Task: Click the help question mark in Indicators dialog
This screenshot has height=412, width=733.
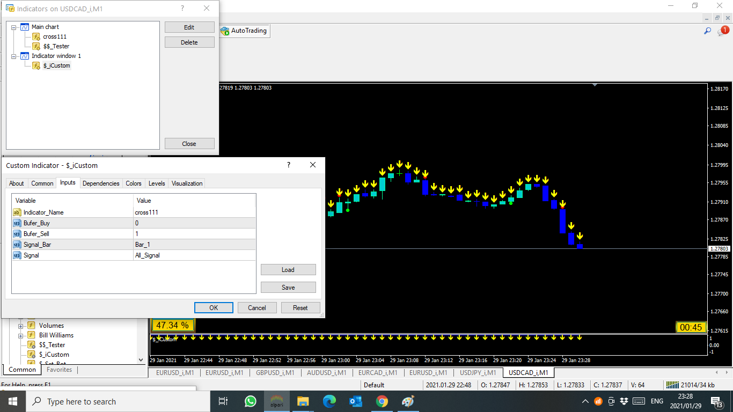Action: tap(182, 9)
